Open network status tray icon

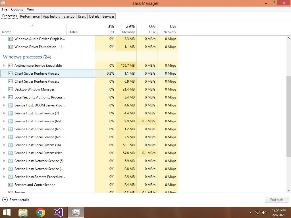click(x=257, y=213)
